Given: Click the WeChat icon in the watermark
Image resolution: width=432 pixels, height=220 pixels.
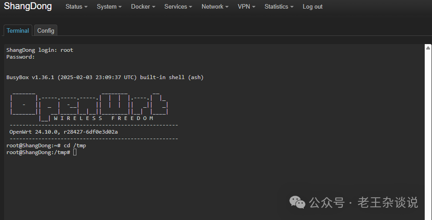Looking at the screenshot, I should pos(298,202).
